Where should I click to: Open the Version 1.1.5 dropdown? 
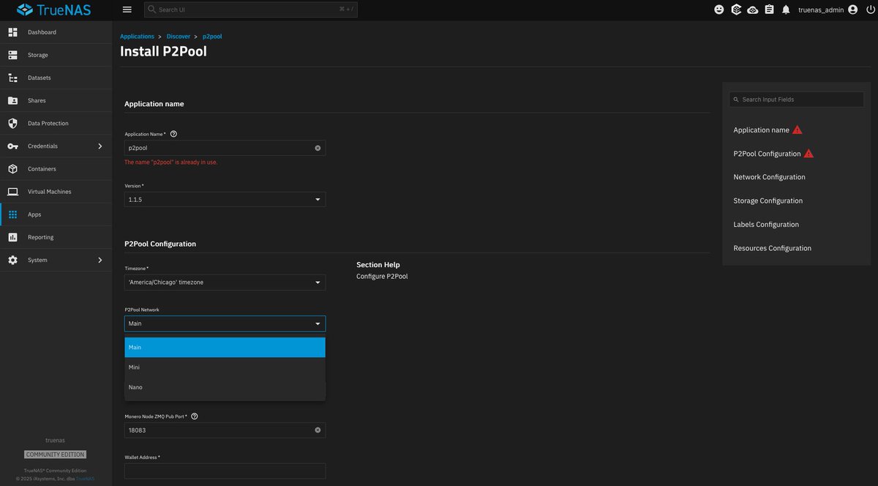click(225, 199)
